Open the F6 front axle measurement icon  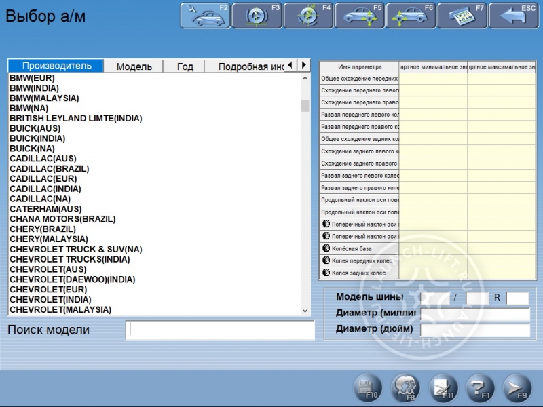[411, 16]
